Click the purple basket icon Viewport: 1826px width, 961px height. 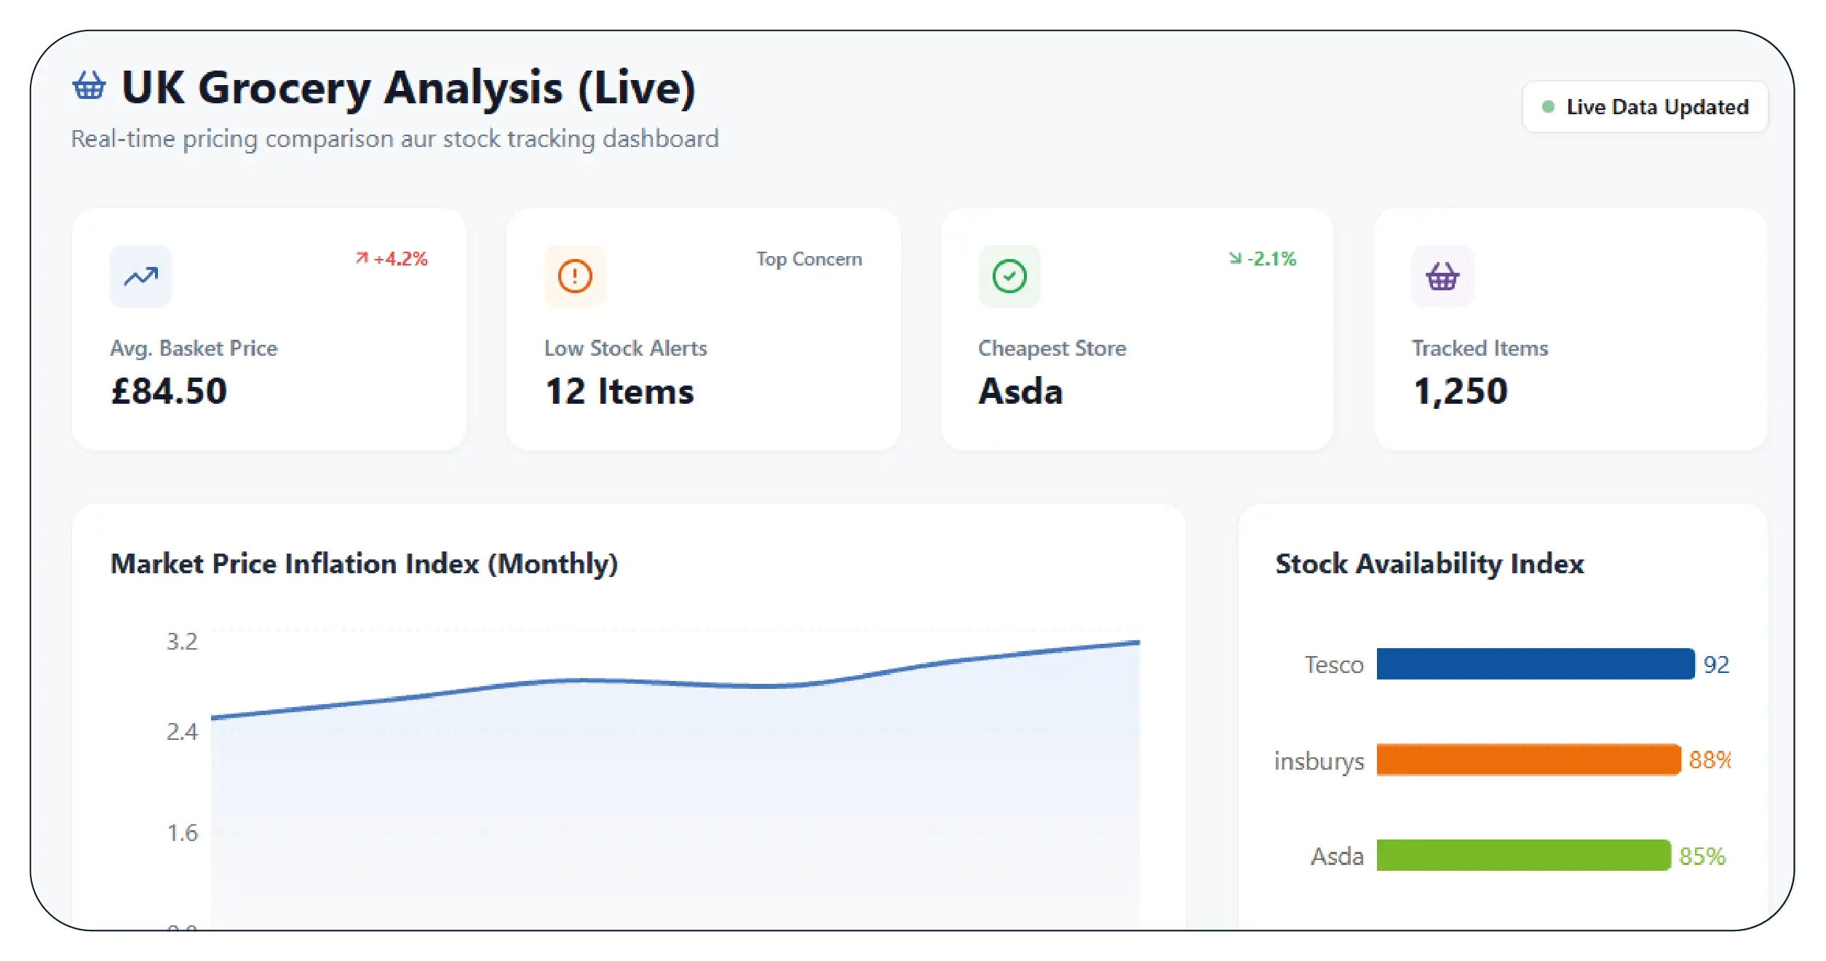click(x=1442, y=276)
